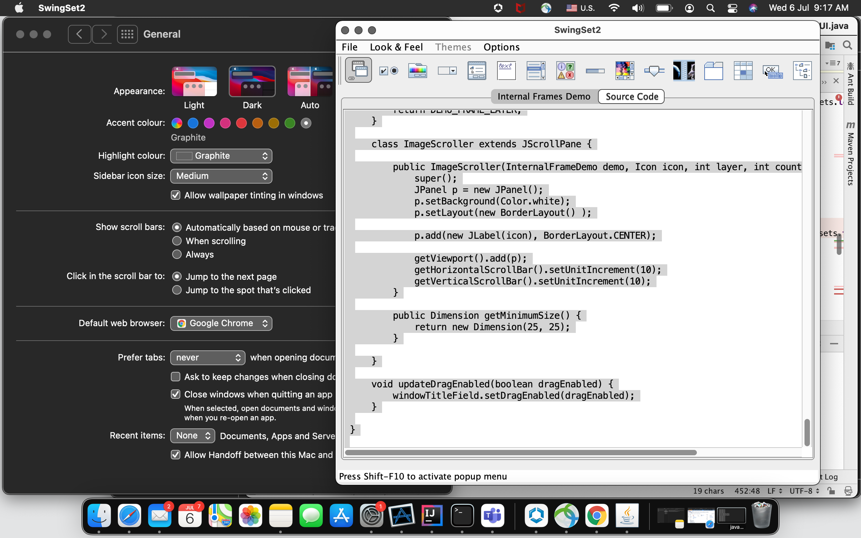Click the ToolTip demo OK icon
Image resolution: width=861 pixels, height=538 pixels.
773,71
